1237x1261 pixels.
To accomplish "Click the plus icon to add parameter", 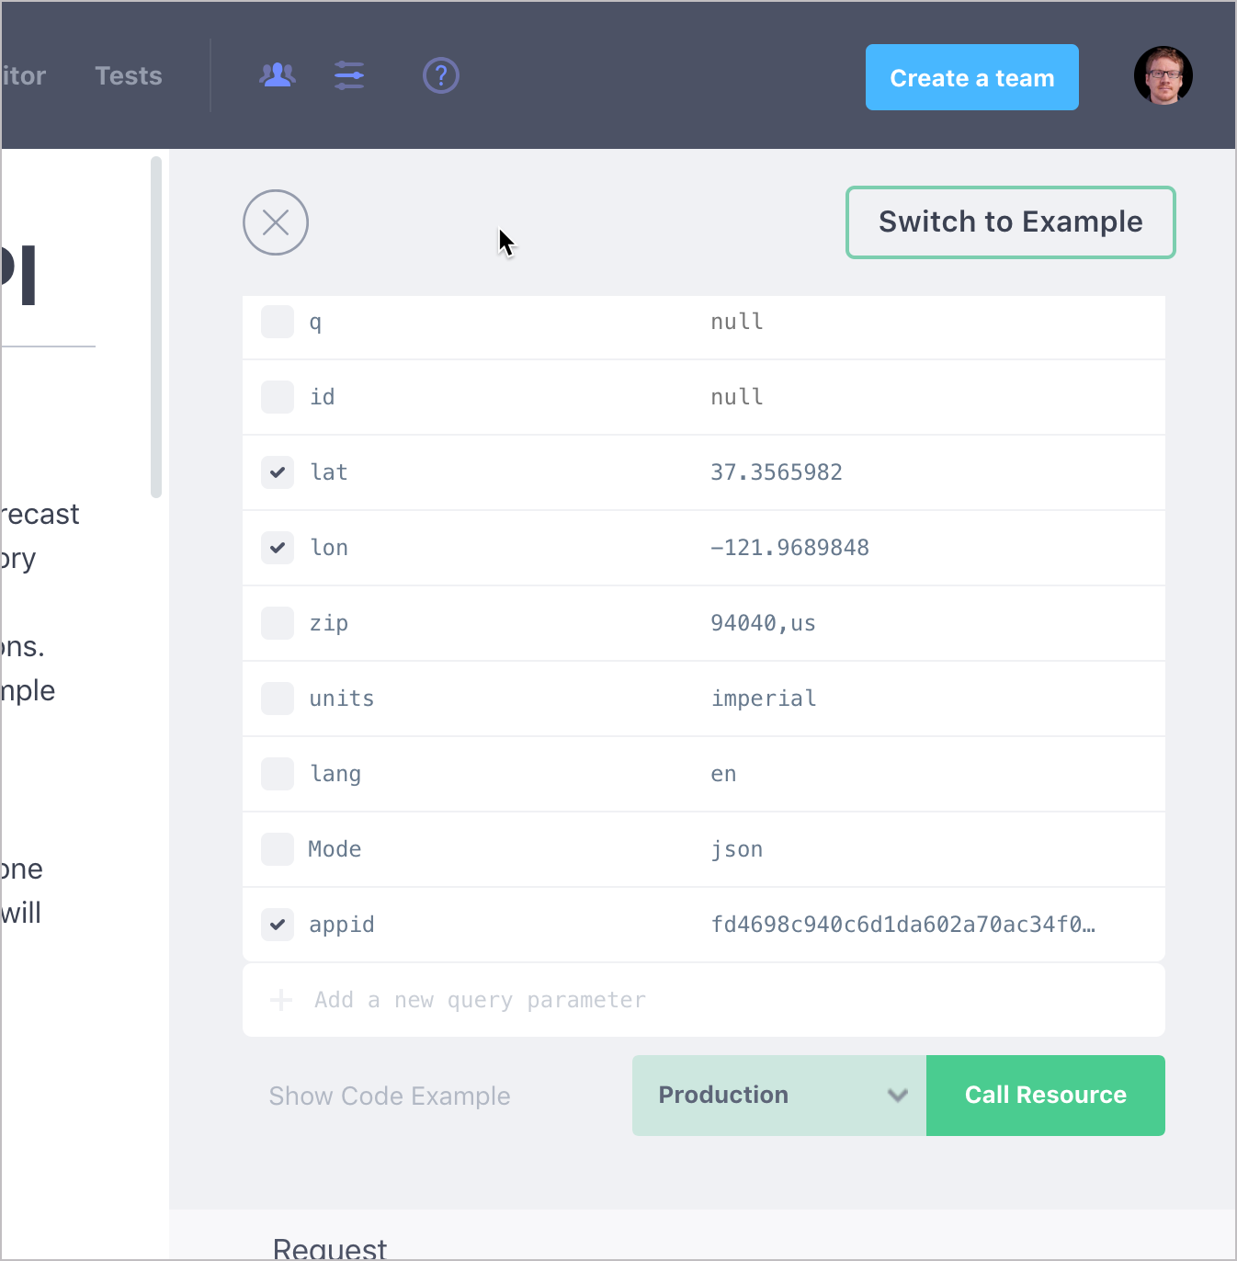I will [281, 1000].
